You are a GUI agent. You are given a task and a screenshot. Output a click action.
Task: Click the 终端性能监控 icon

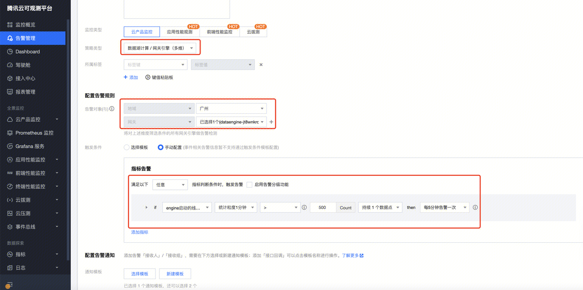[10, 186]
